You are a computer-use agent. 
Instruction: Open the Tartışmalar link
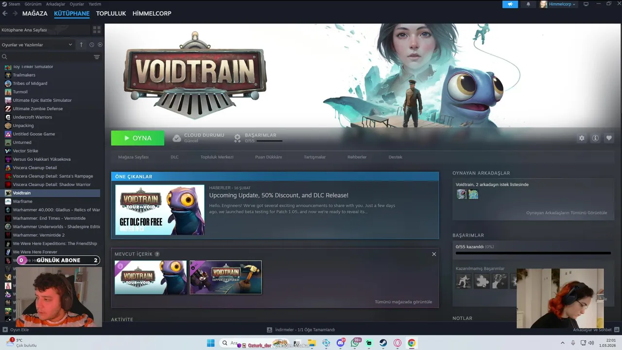pyautogui.click(x=314, y=157)
